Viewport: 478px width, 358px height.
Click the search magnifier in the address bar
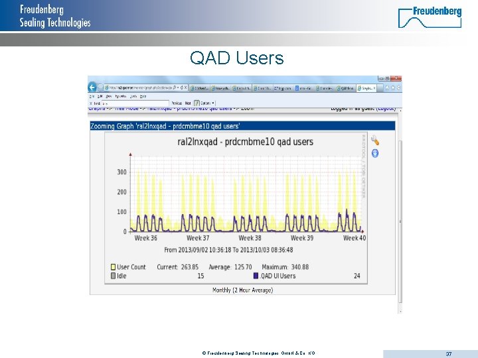(x=174, y=88)
